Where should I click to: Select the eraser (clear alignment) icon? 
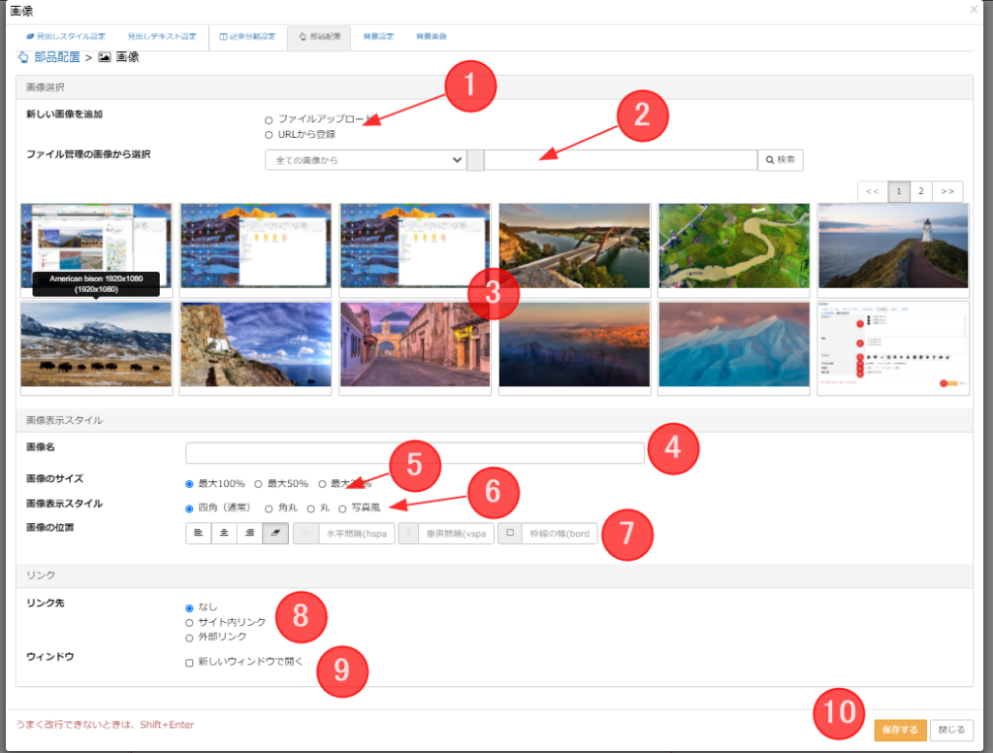click(x=275, y=534)
